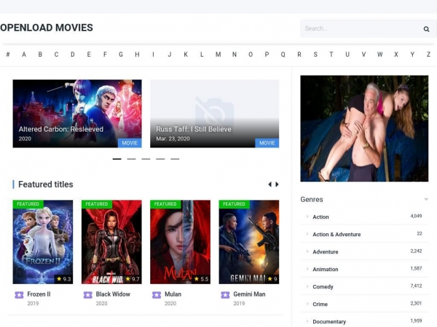Browse titles starting with P
Image resolution: width=437 pixels, height=327 pixels.
click(x=267, y=54)
